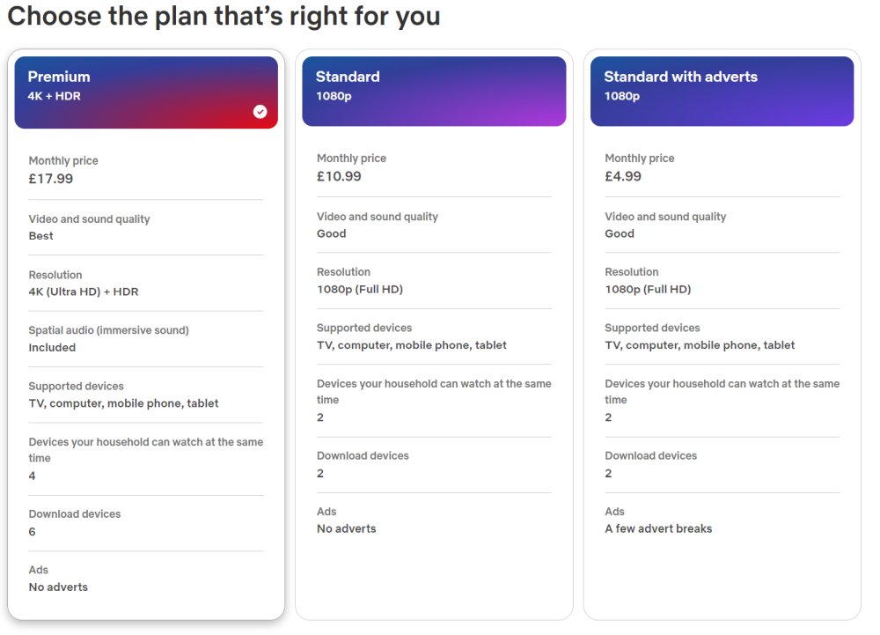Select the Premium 4K + HDR plan header
Image resolution: width=880 pixels, height=635 pixels.
click(x=146, y=92)
